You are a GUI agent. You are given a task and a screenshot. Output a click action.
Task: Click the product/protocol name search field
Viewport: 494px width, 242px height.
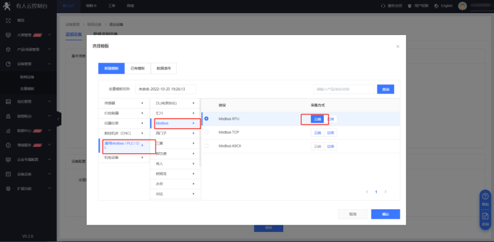coord(343,89)
